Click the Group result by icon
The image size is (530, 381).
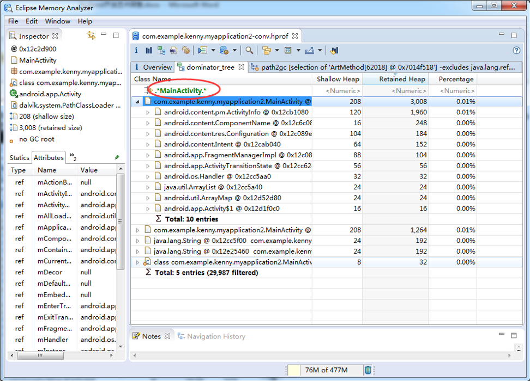pos(266,51)
